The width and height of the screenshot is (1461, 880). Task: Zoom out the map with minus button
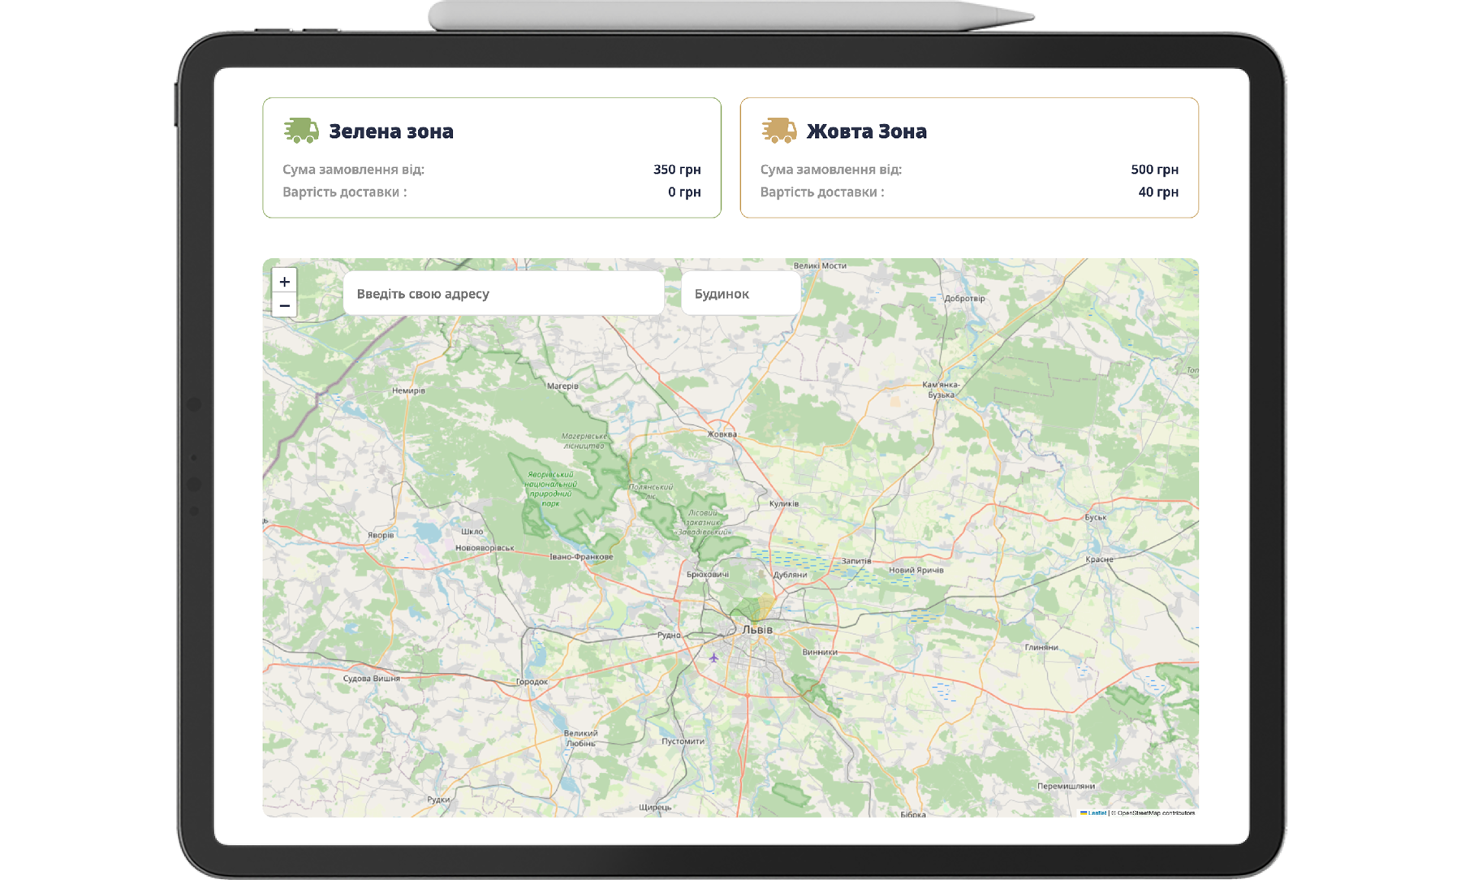[x=284, y=305]
